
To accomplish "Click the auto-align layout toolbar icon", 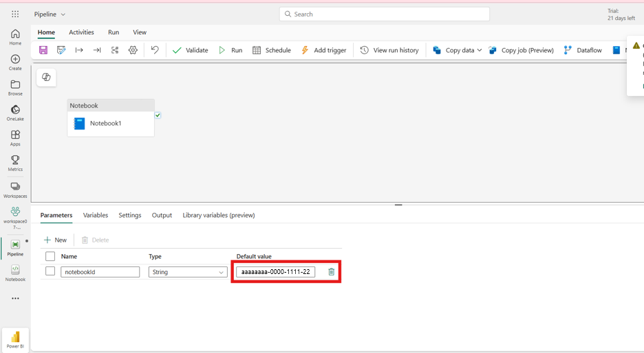I will (x=115, y=50).
